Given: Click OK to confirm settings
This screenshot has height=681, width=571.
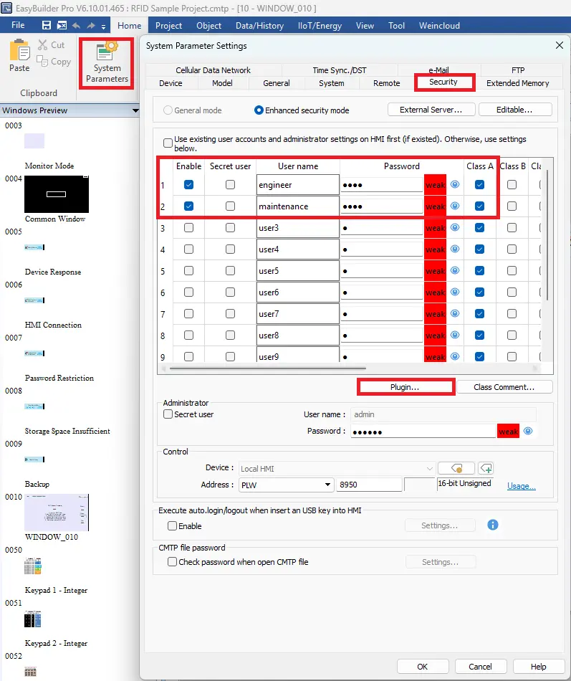Looking at the screenshot, I should tap(423, 666).
